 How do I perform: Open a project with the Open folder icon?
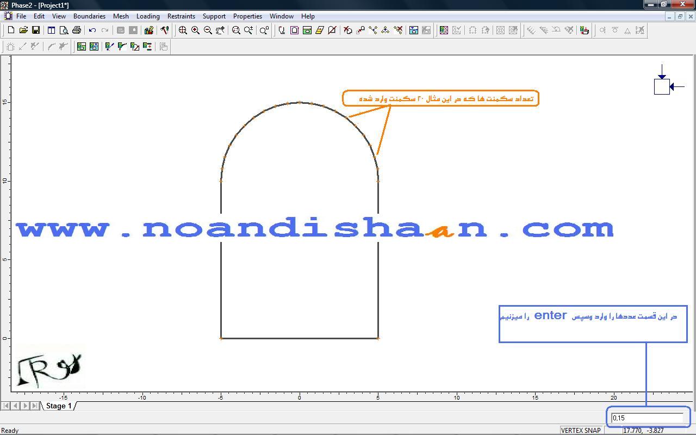(x=23, y=30)
